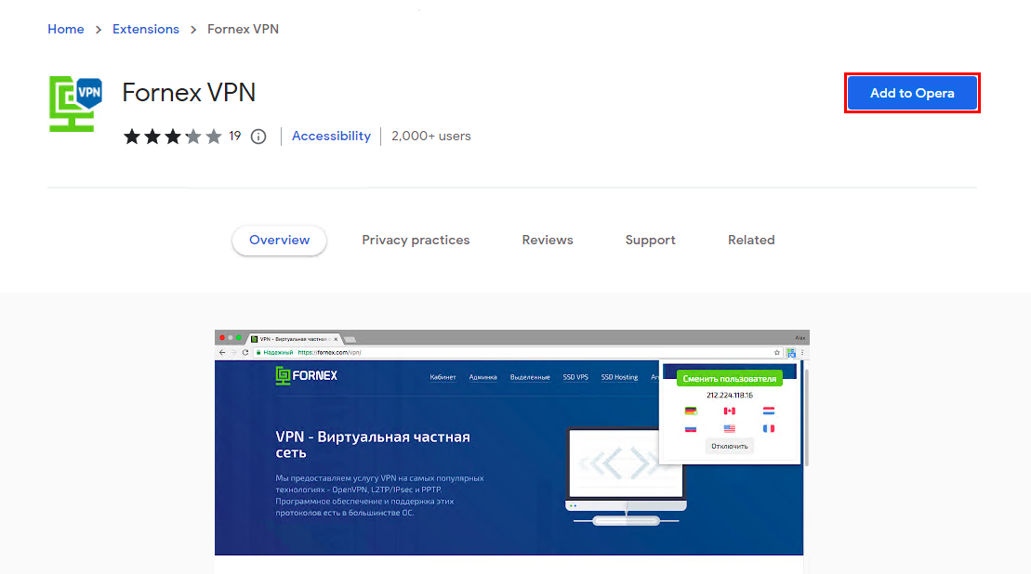This screenshot has height=574, width=1031.
Task: Click the green Сменить пользователя button
Action: point(729,379)
